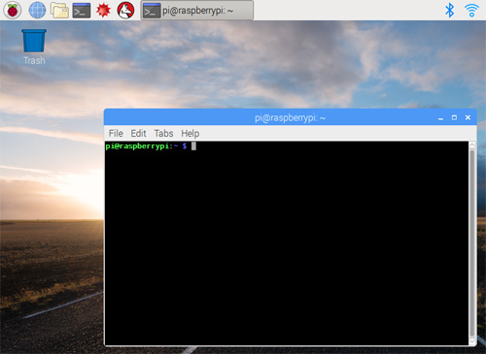Minimize the terminal window

click(x=440, y=118)
